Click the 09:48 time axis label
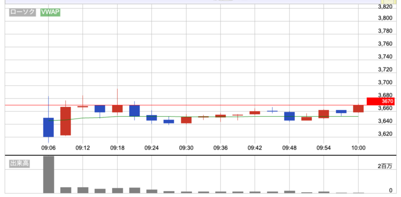This screenshot has height=197, width=401. (x=289, y=148)
